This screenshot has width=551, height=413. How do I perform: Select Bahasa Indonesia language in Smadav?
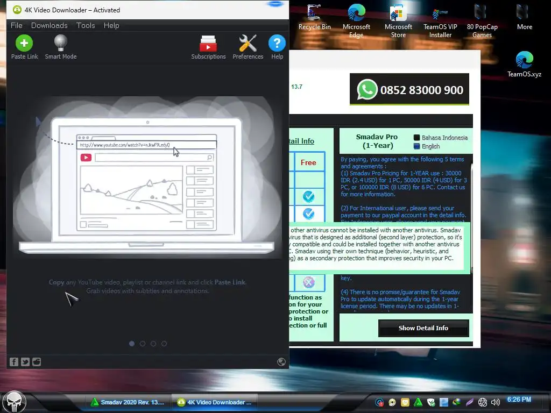click(x=441, y=138)
